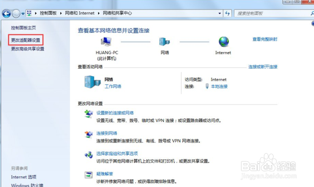Open the recent pages dropdown next to Forward
This screenshot has height=187, width=314.
[x=23, y=14]
